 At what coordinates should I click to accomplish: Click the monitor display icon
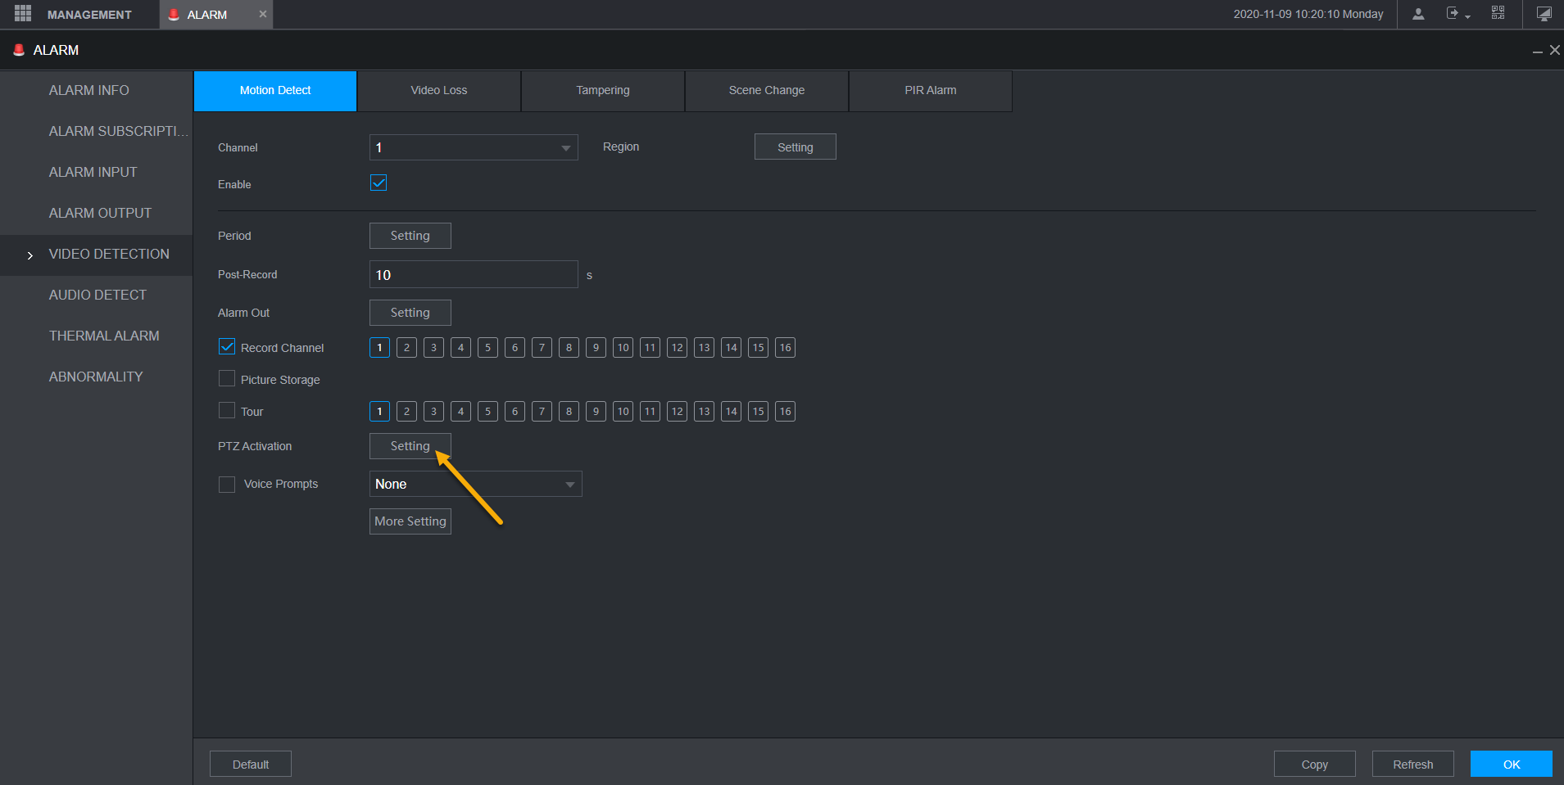(1544, 14)
